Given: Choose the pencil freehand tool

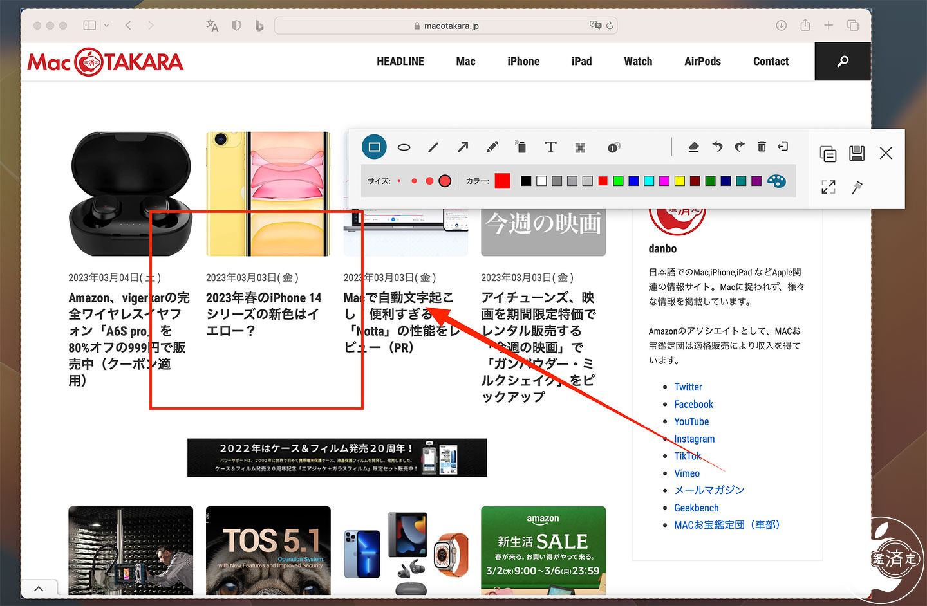Looking at the screenshot, I should tap(492, 147).
